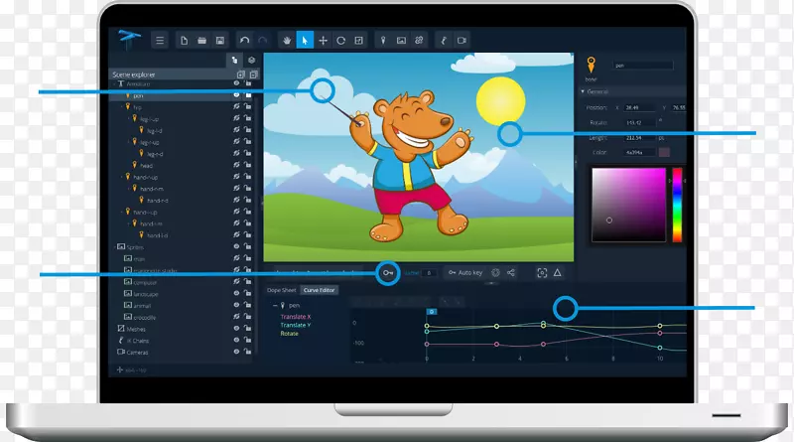Click the camera tool icon

[462, 41]
